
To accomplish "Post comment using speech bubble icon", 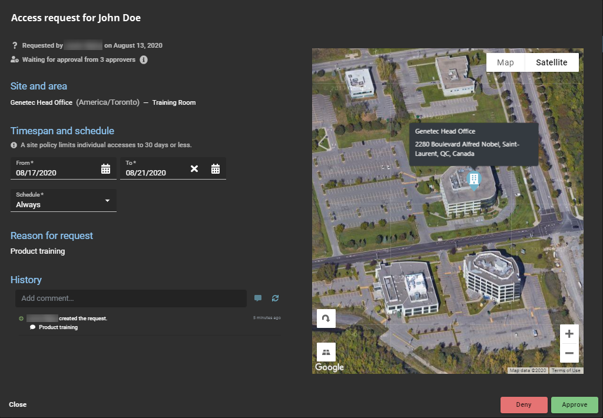I will tap(258, 298).
